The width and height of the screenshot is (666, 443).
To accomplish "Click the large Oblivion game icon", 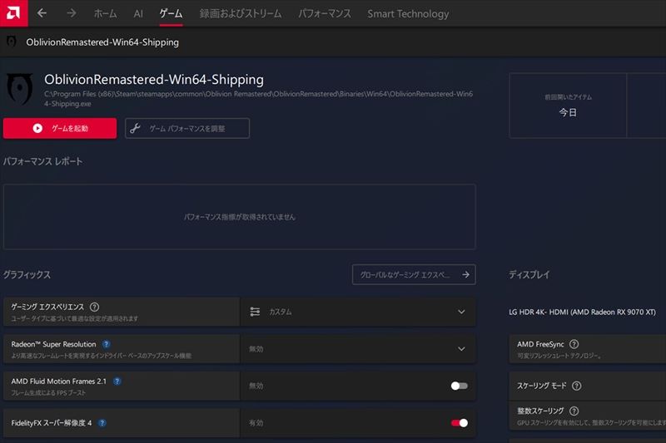I will (19, 89).
